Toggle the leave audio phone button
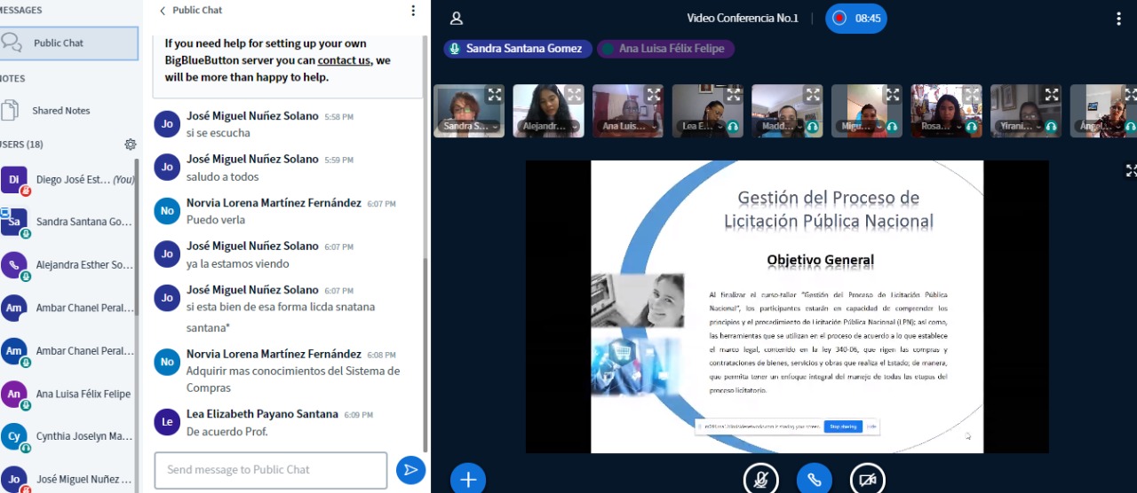1137x493 pixels. [x=815, y=480]
